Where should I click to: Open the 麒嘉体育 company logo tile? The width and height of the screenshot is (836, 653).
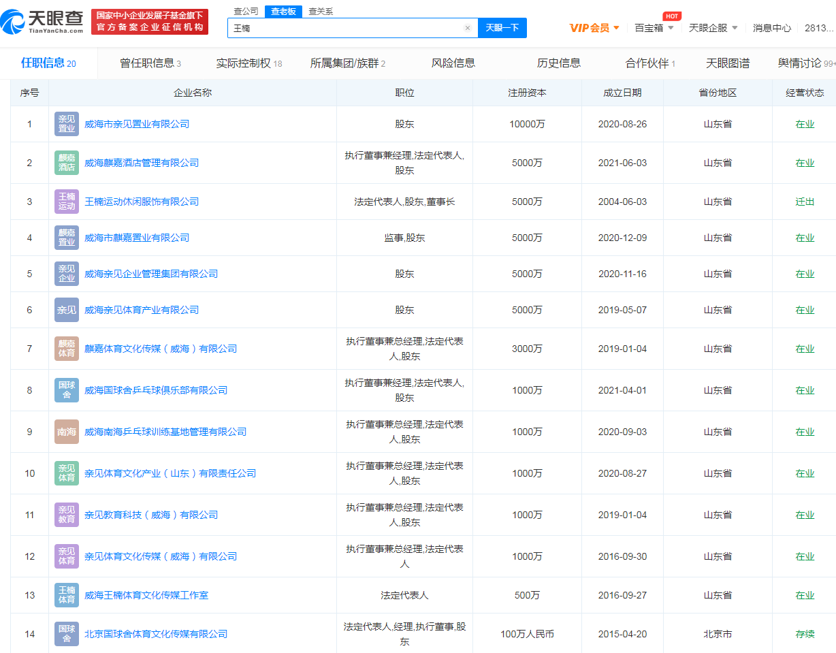(x=67, y=349)
